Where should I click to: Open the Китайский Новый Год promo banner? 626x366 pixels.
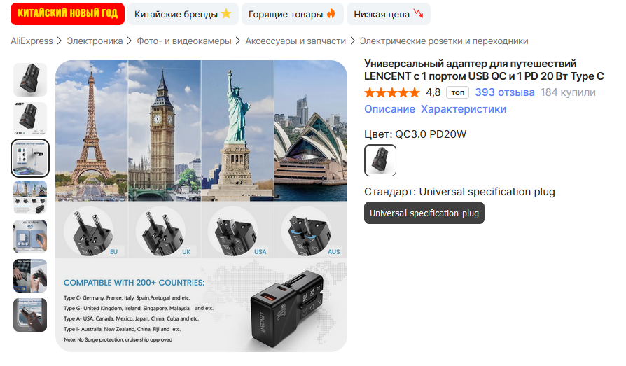point(67,14)
